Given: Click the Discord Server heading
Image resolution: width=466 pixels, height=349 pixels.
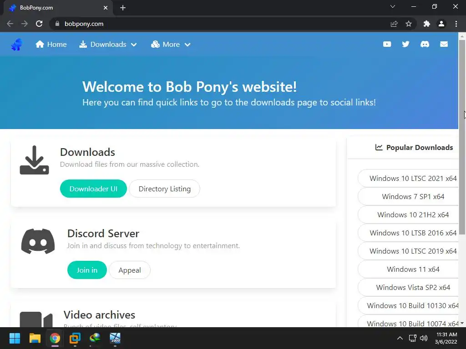Looking at the screenshot, I should point(103,234).
